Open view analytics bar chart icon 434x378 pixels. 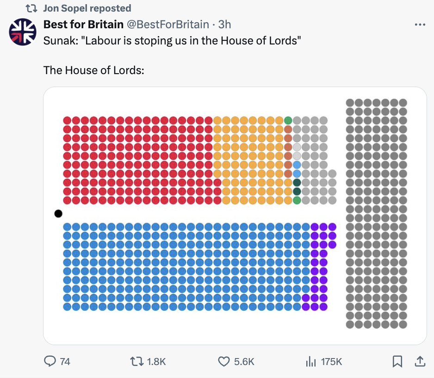point(311,361)
